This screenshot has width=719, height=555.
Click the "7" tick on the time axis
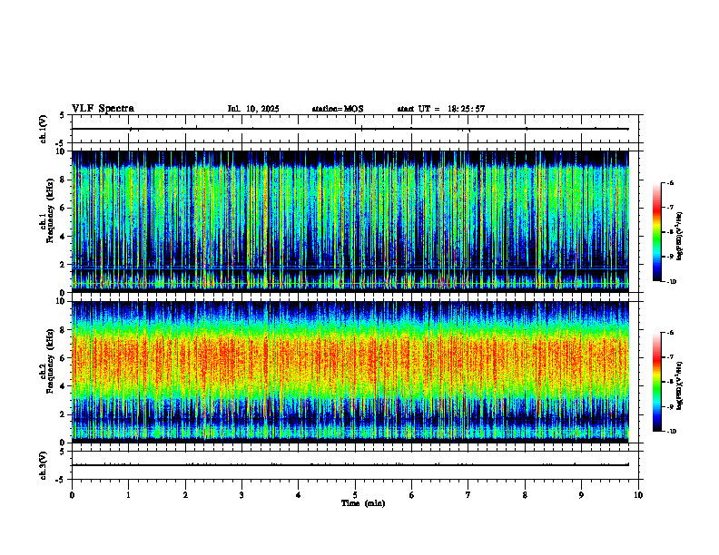click(468, 495)
